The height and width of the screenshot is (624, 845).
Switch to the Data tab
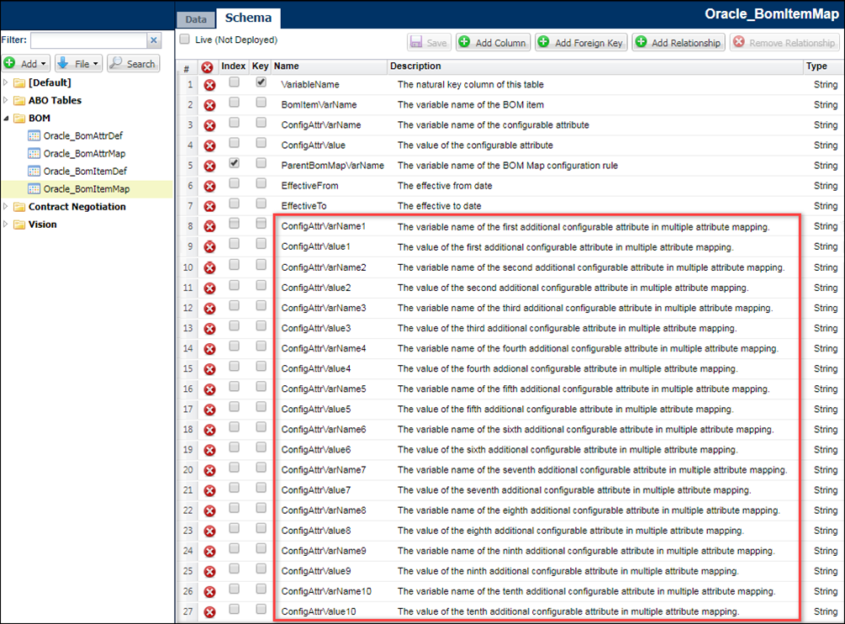tap(195, 18)
